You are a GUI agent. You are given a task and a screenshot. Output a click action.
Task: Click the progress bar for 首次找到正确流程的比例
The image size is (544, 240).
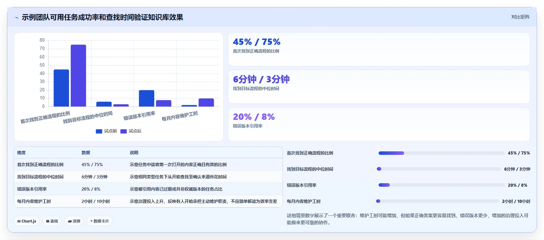coord(442,153)
